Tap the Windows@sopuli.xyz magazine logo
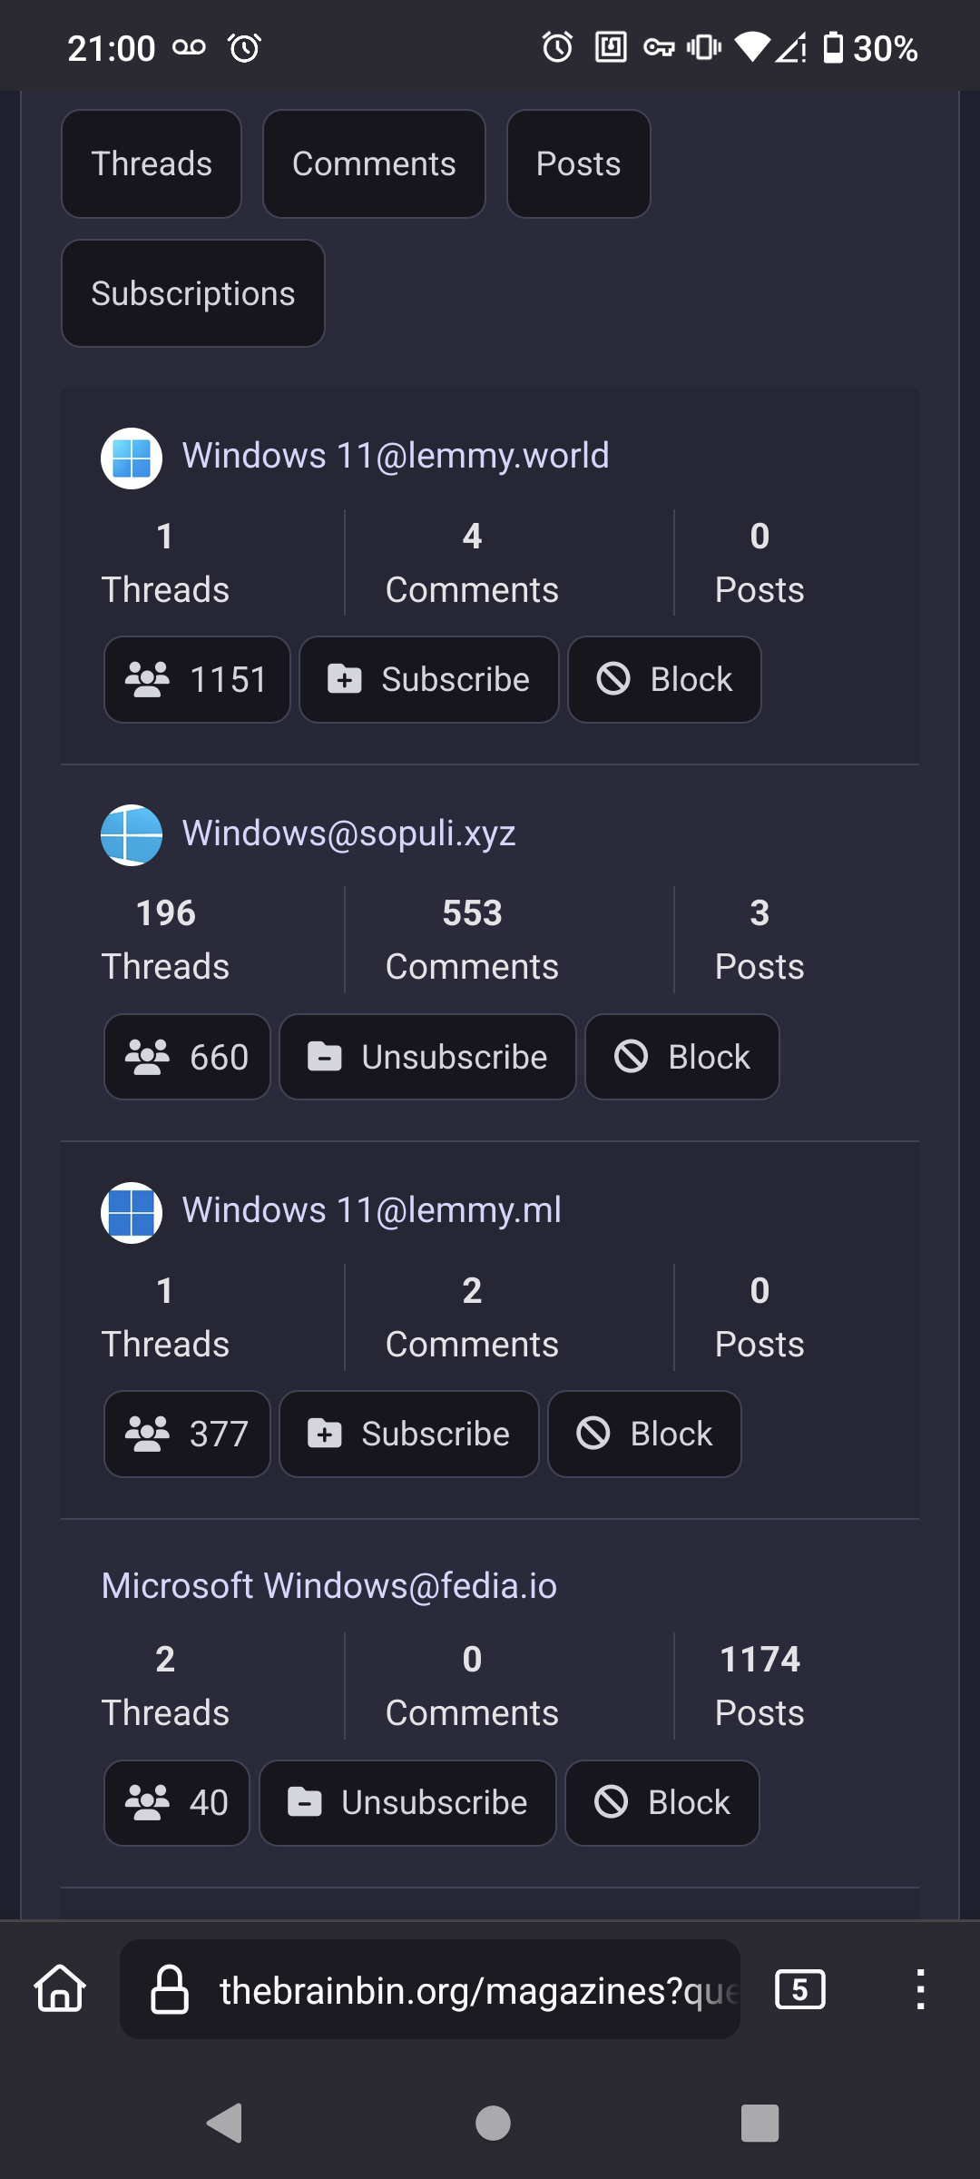This screenshot has width=980, height=2179. (x=132, y=835)
